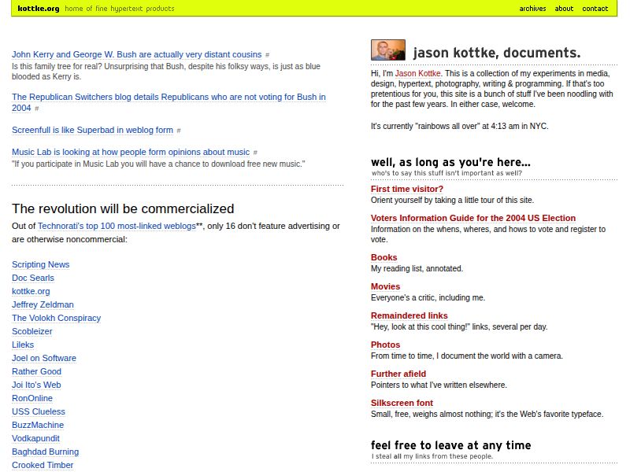Visit Rather Good site
The width and height of the screenshot is (630, 472).
point(36,371)
